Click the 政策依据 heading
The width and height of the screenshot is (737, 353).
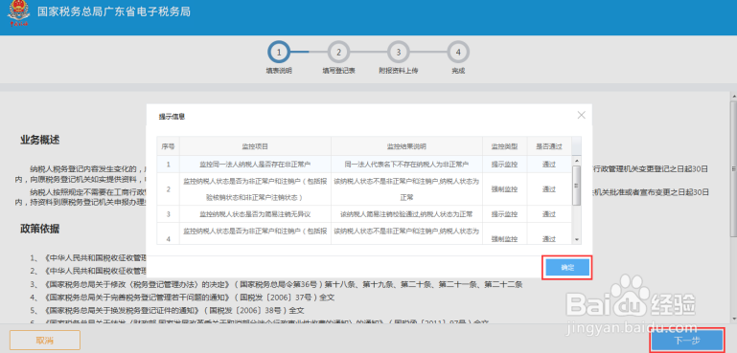click(39, 229)
